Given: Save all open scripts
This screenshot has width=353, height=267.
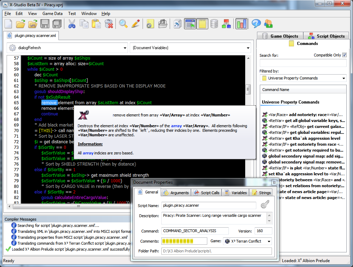Looking at the screenshot, I should [x=57, y=24].
